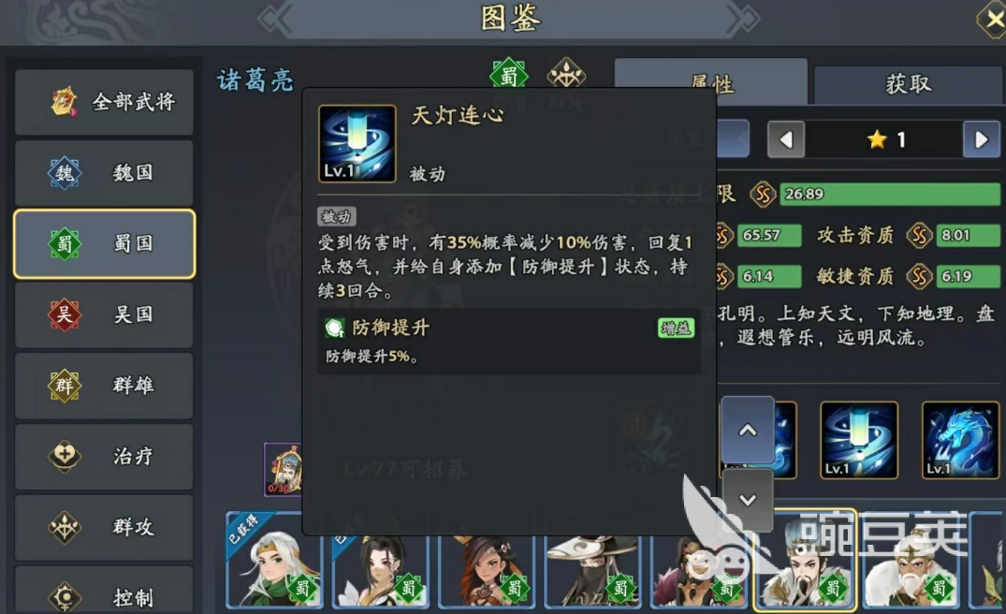Collapse skill list with down chevron
Viewport: 1006px width, 614px height.
coord(748,500)
